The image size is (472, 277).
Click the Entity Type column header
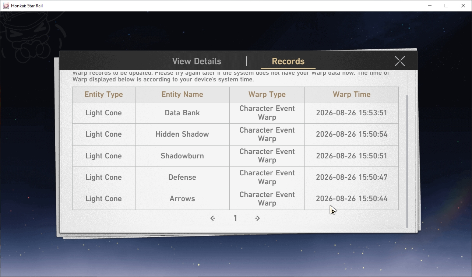tap(104, 94)
